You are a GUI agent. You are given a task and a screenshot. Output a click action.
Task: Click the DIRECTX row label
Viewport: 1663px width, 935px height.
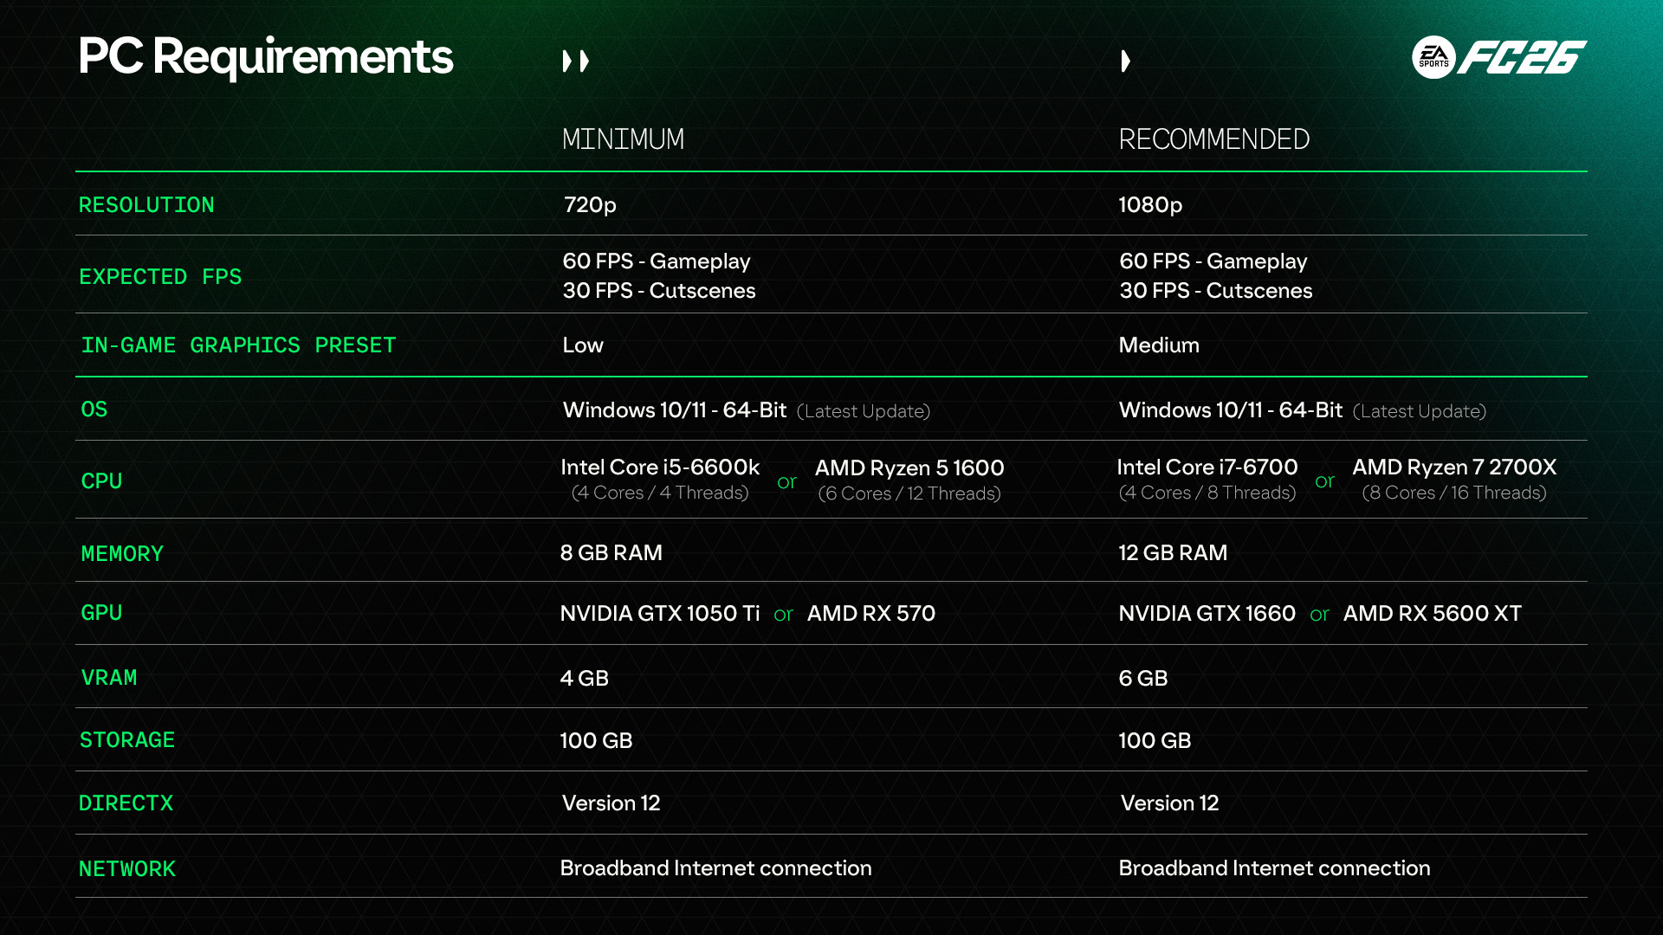pyautogui.click(x=126, y=803)
